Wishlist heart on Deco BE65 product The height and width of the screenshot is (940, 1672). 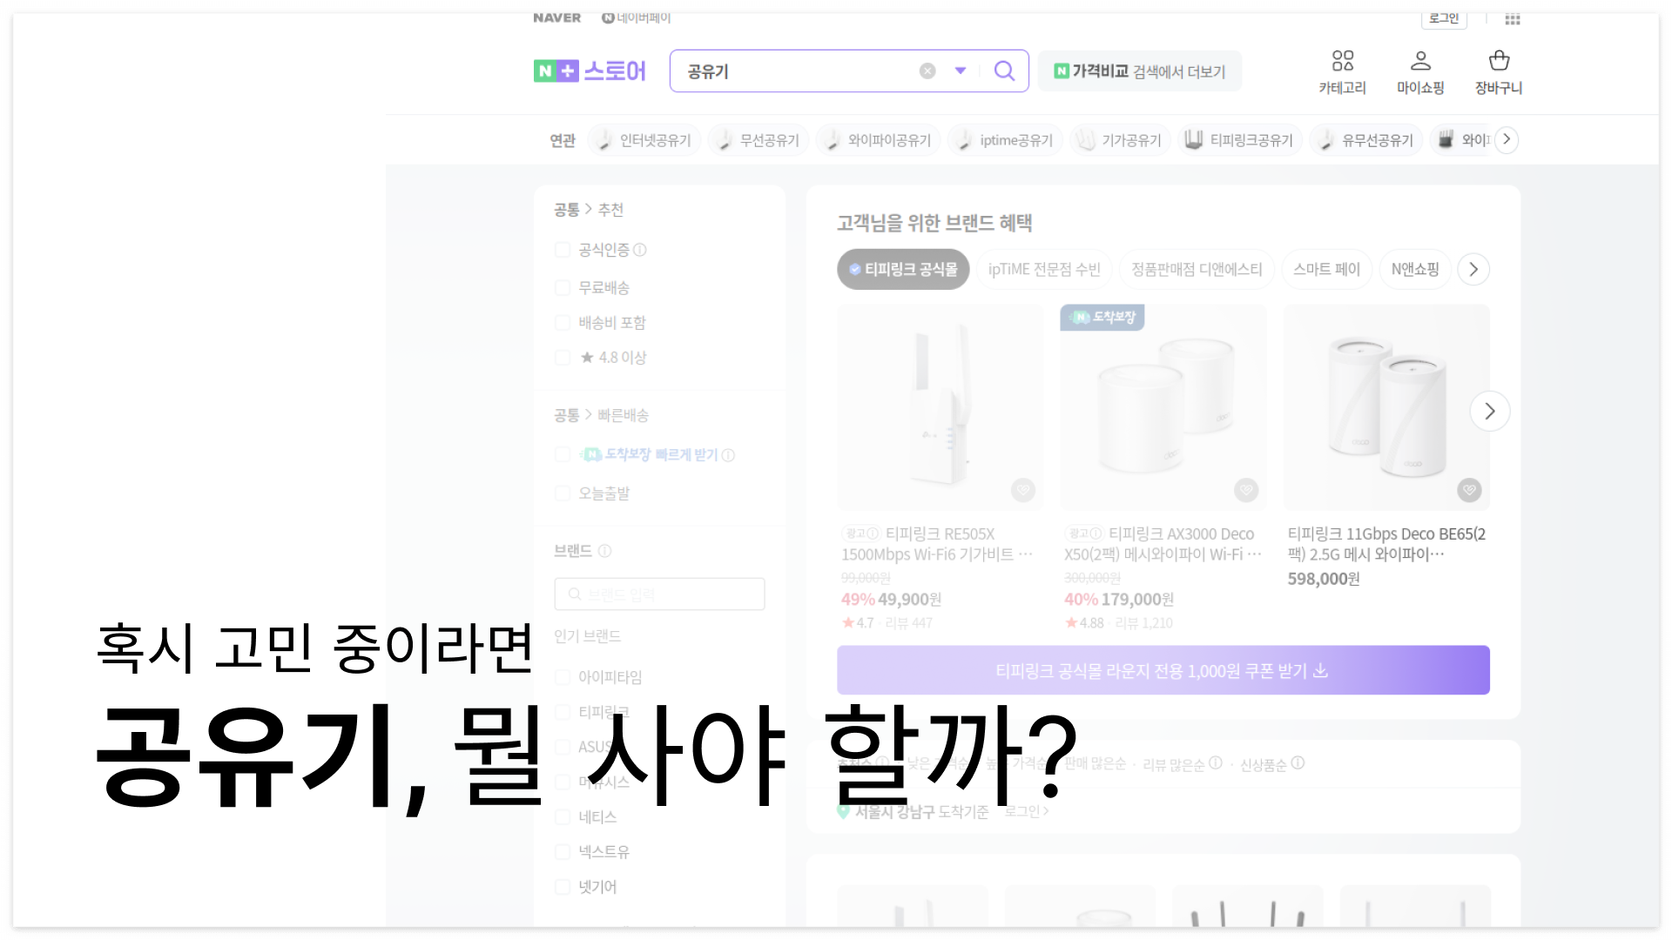point(1469,490)
